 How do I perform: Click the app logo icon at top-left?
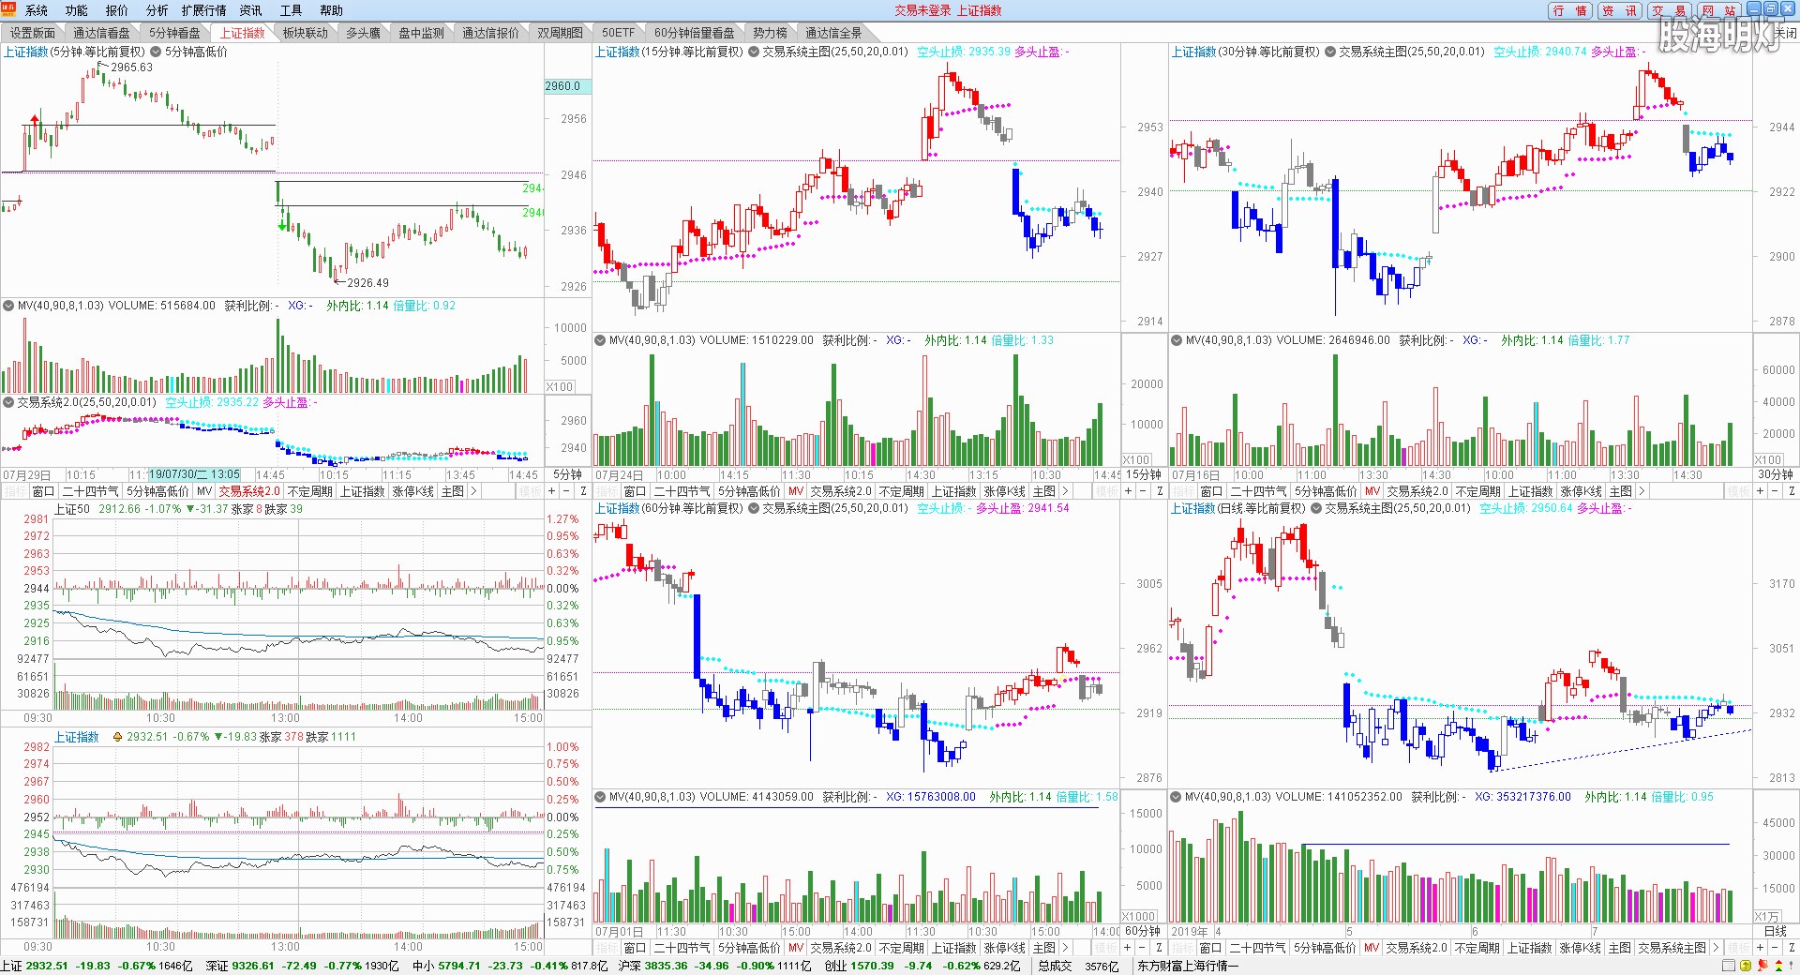point(8,10)
